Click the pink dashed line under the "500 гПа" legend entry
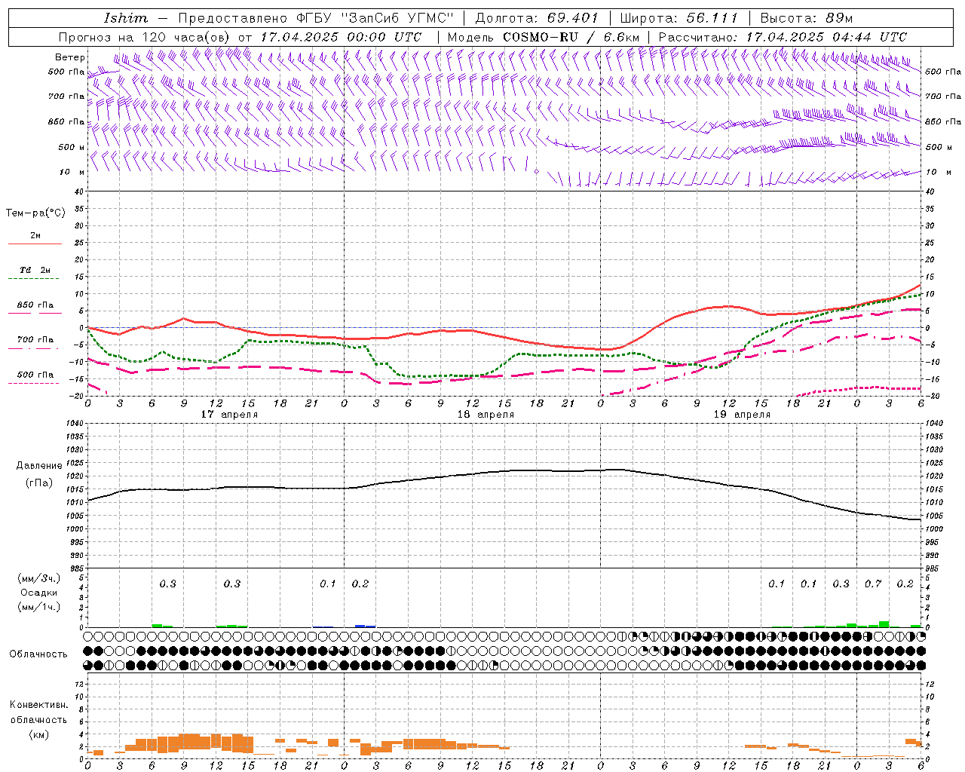The width and height of the screenshot is (965, 772). coord(34,384)
